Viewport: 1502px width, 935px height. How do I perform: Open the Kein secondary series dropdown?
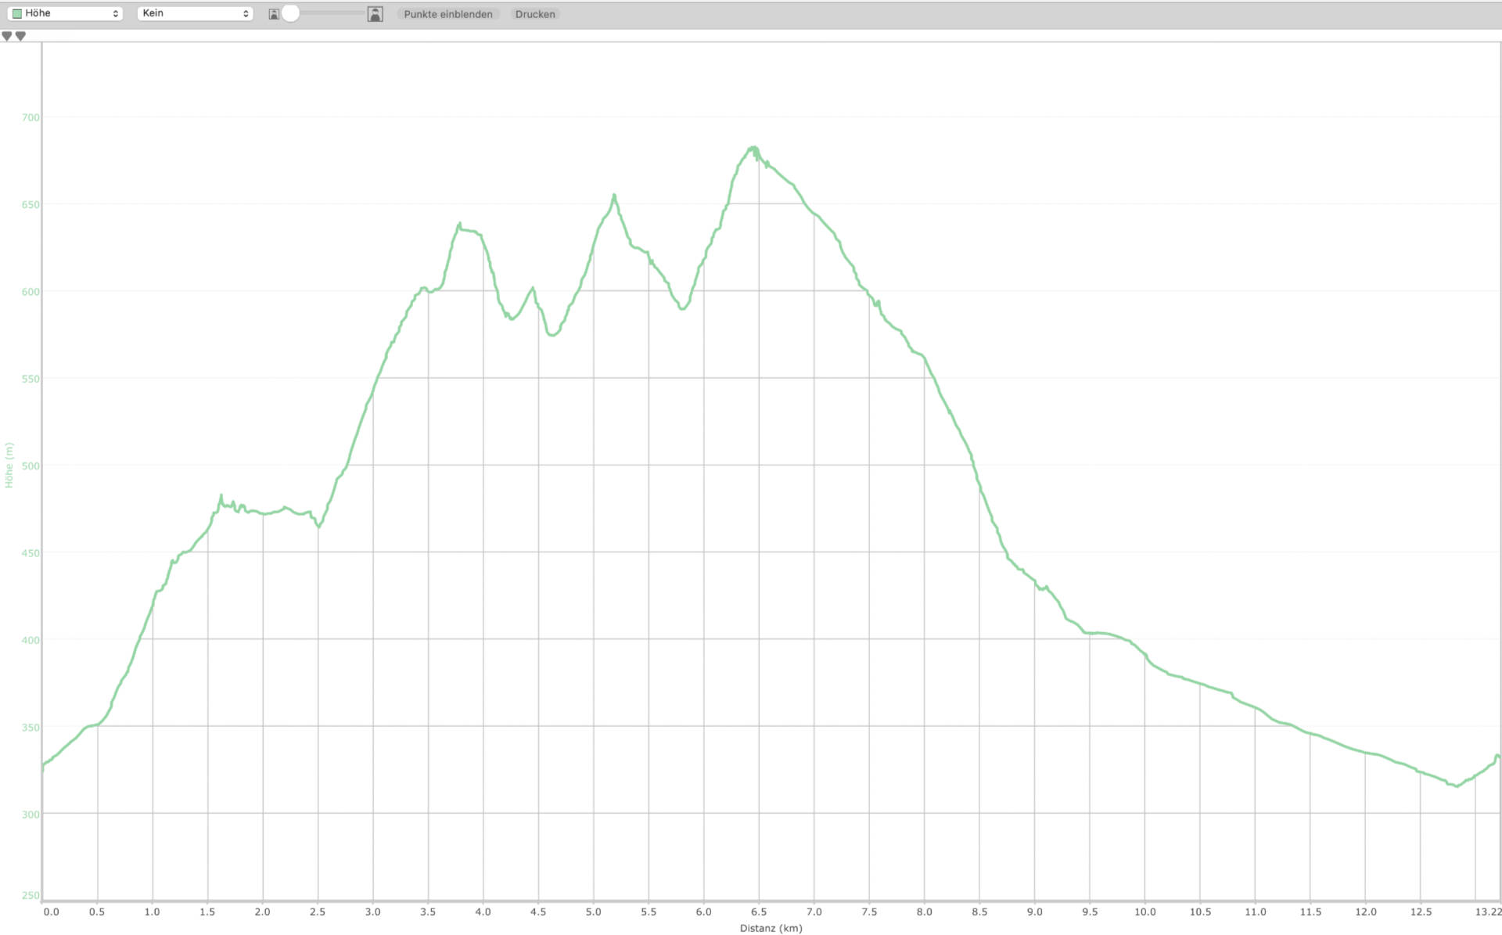195,13
